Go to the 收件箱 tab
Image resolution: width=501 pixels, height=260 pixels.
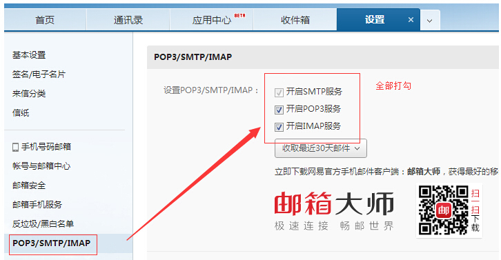(295, 20)
